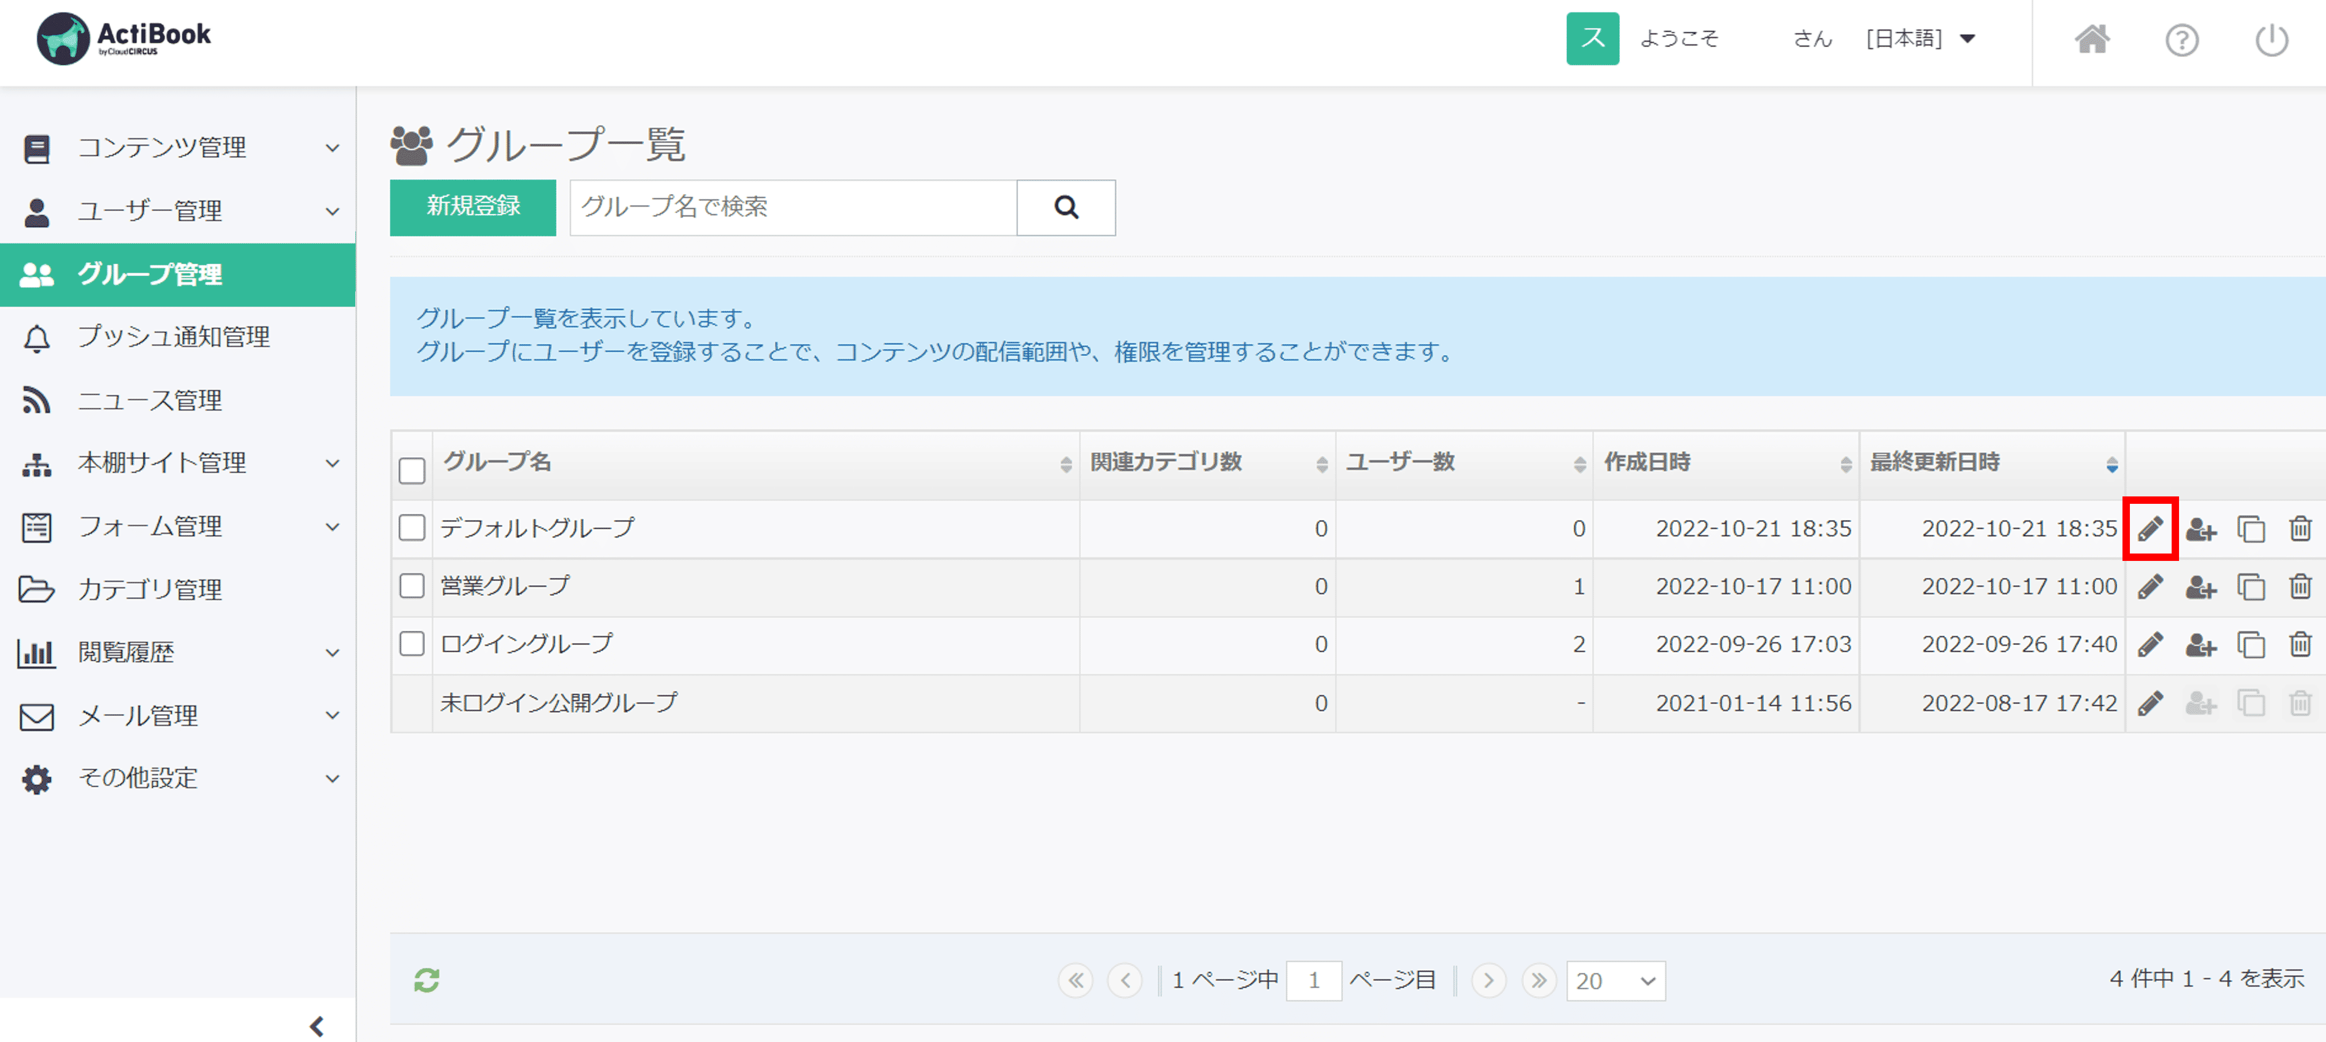2326x1042 pixels.
Task: Open the help question mark icon
Action: click(2182, 40)
